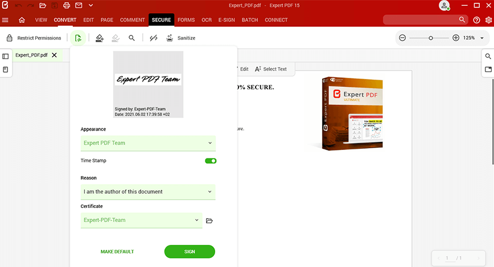Click the apply redaction eraser icon
This screenshot has width=494, height=267.
point(116,38)
